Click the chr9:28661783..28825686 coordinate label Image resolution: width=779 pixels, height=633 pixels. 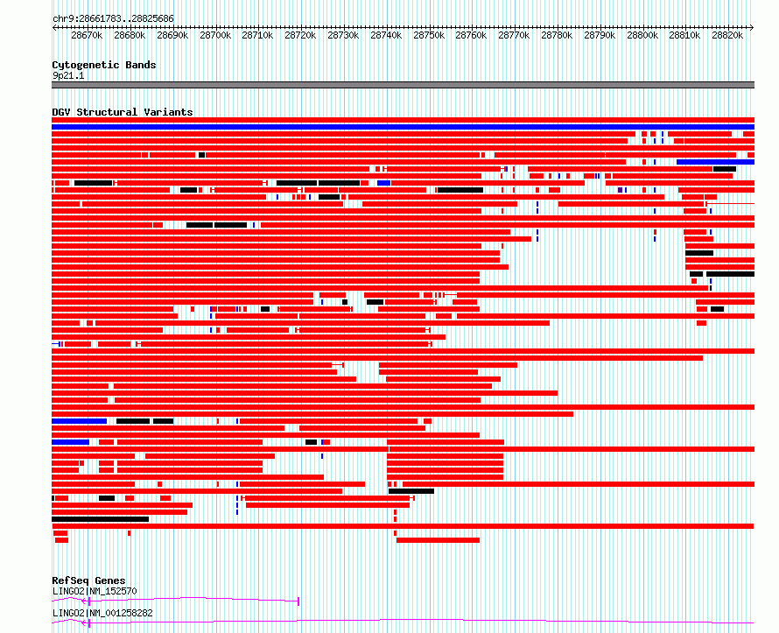(x=113, y=19)
